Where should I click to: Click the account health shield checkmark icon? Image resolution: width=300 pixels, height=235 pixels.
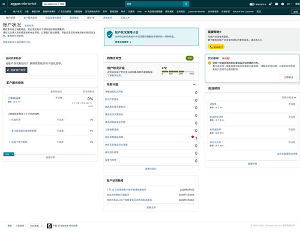coord(110,34)
